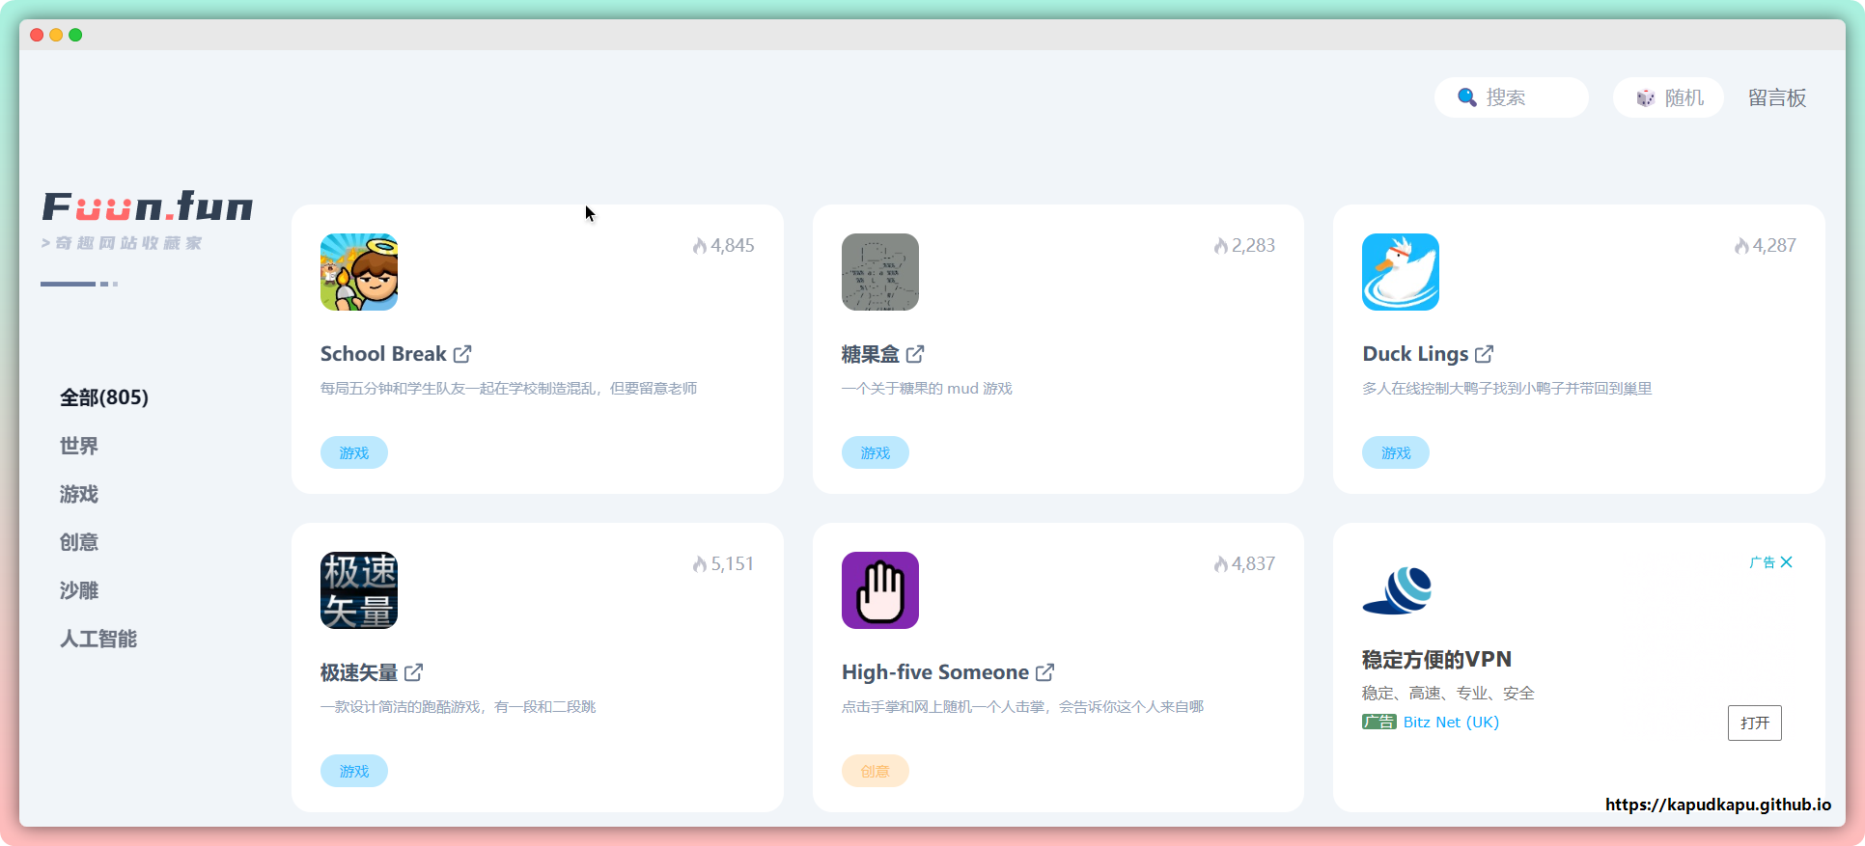
Task: Click external link icon beside School Break
Action: pos(462,354)
